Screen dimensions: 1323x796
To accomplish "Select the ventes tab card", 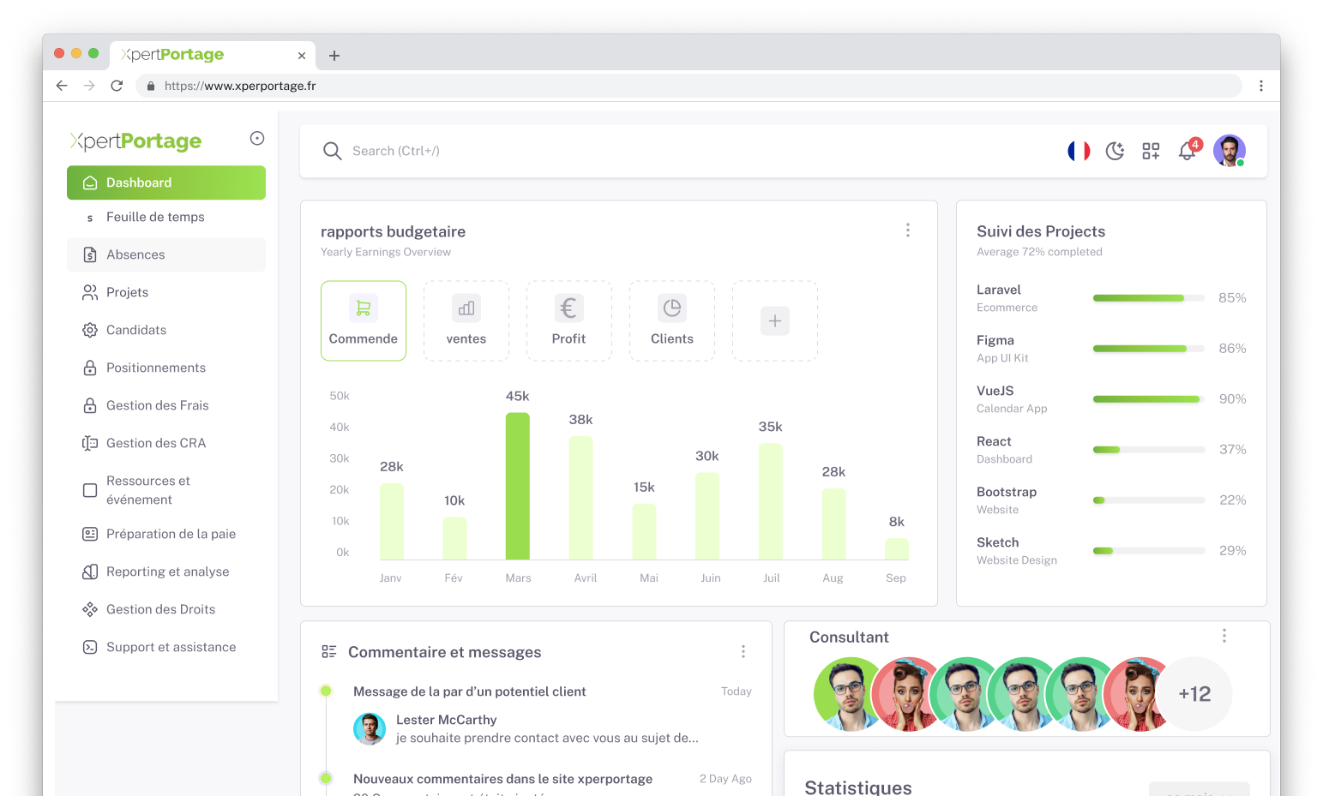I will tap(466, 320).
